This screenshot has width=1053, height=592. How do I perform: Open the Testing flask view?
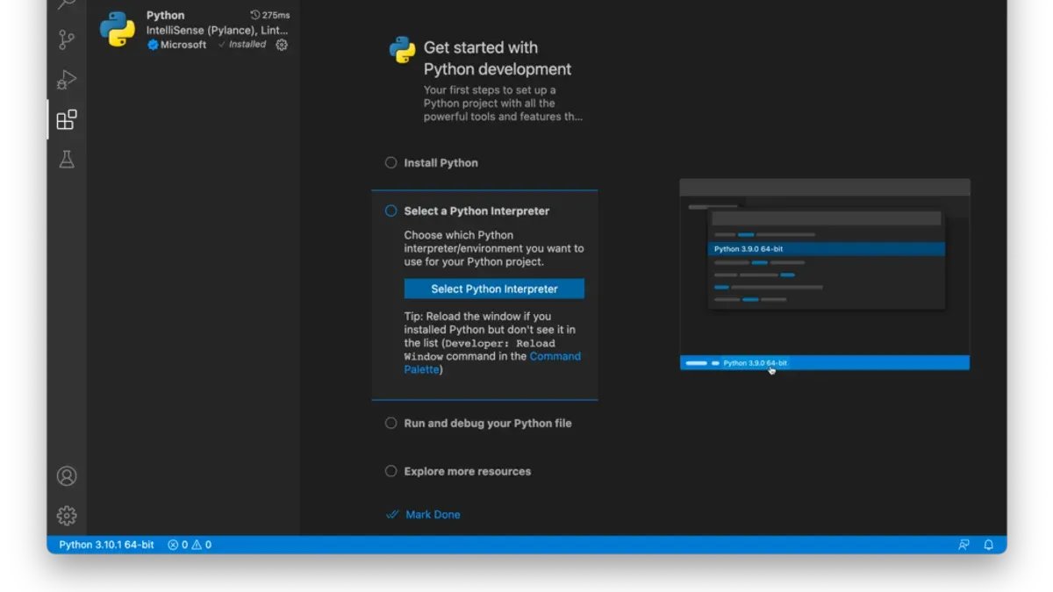click(x=67, y=160)
